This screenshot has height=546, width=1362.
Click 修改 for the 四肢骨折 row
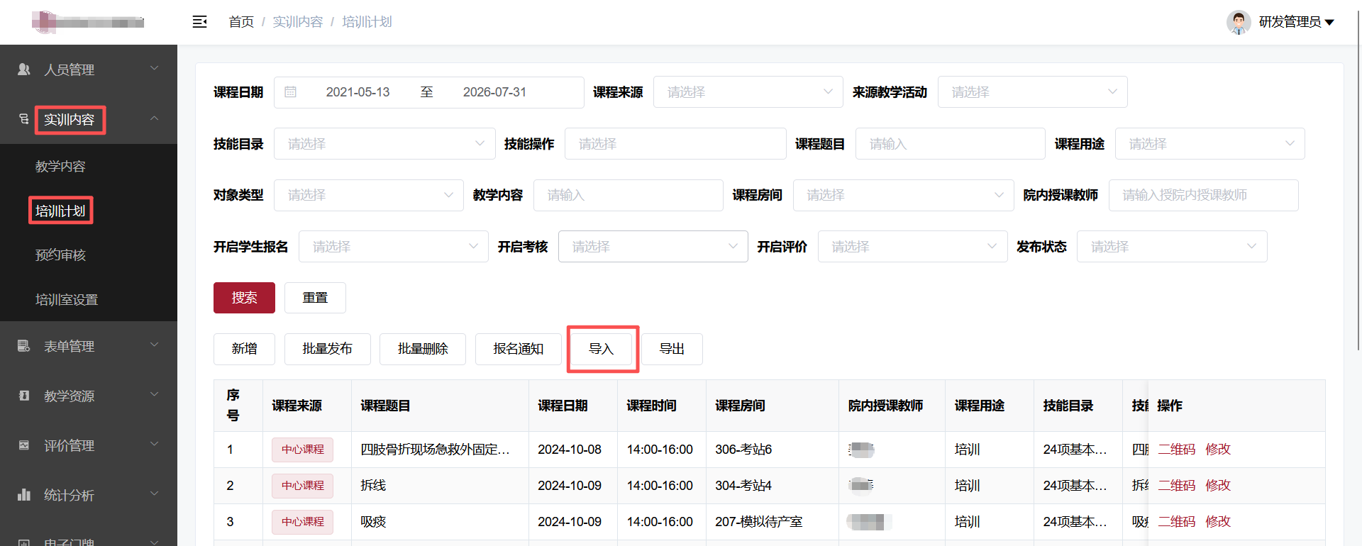pyautogui.click(x=1218, y=450)
